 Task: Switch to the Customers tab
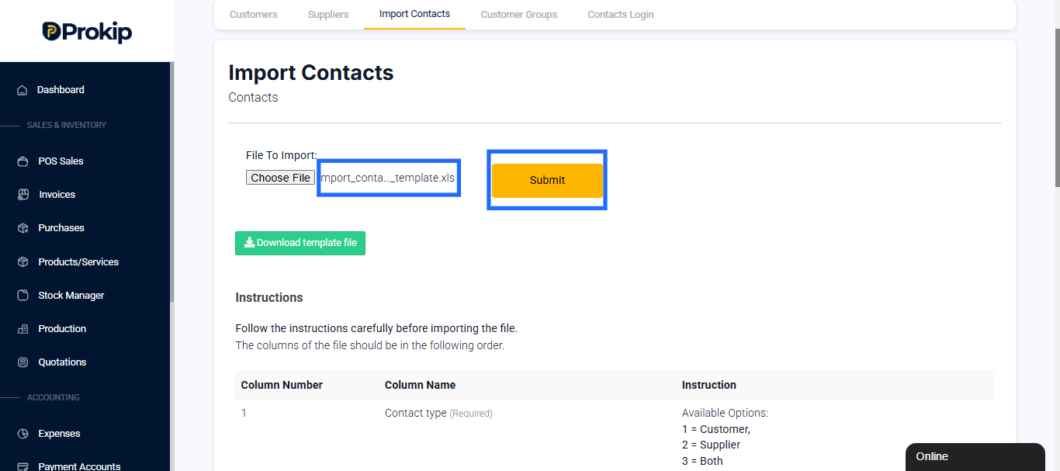[253, 15]
